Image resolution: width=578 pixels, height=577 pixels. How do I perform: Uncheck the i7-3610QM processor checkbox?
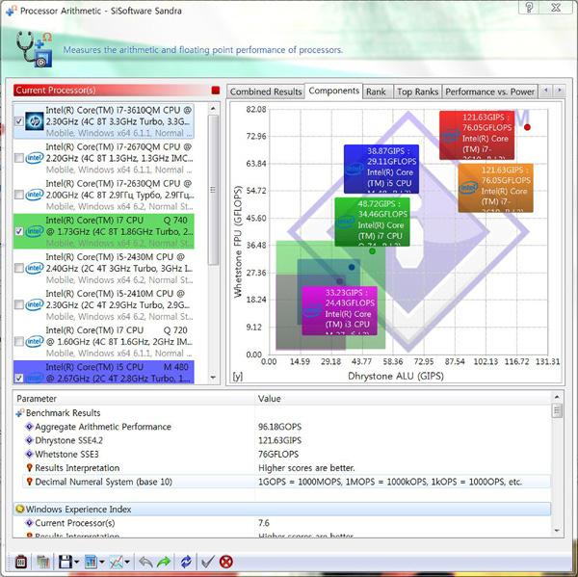pos(19,121)
